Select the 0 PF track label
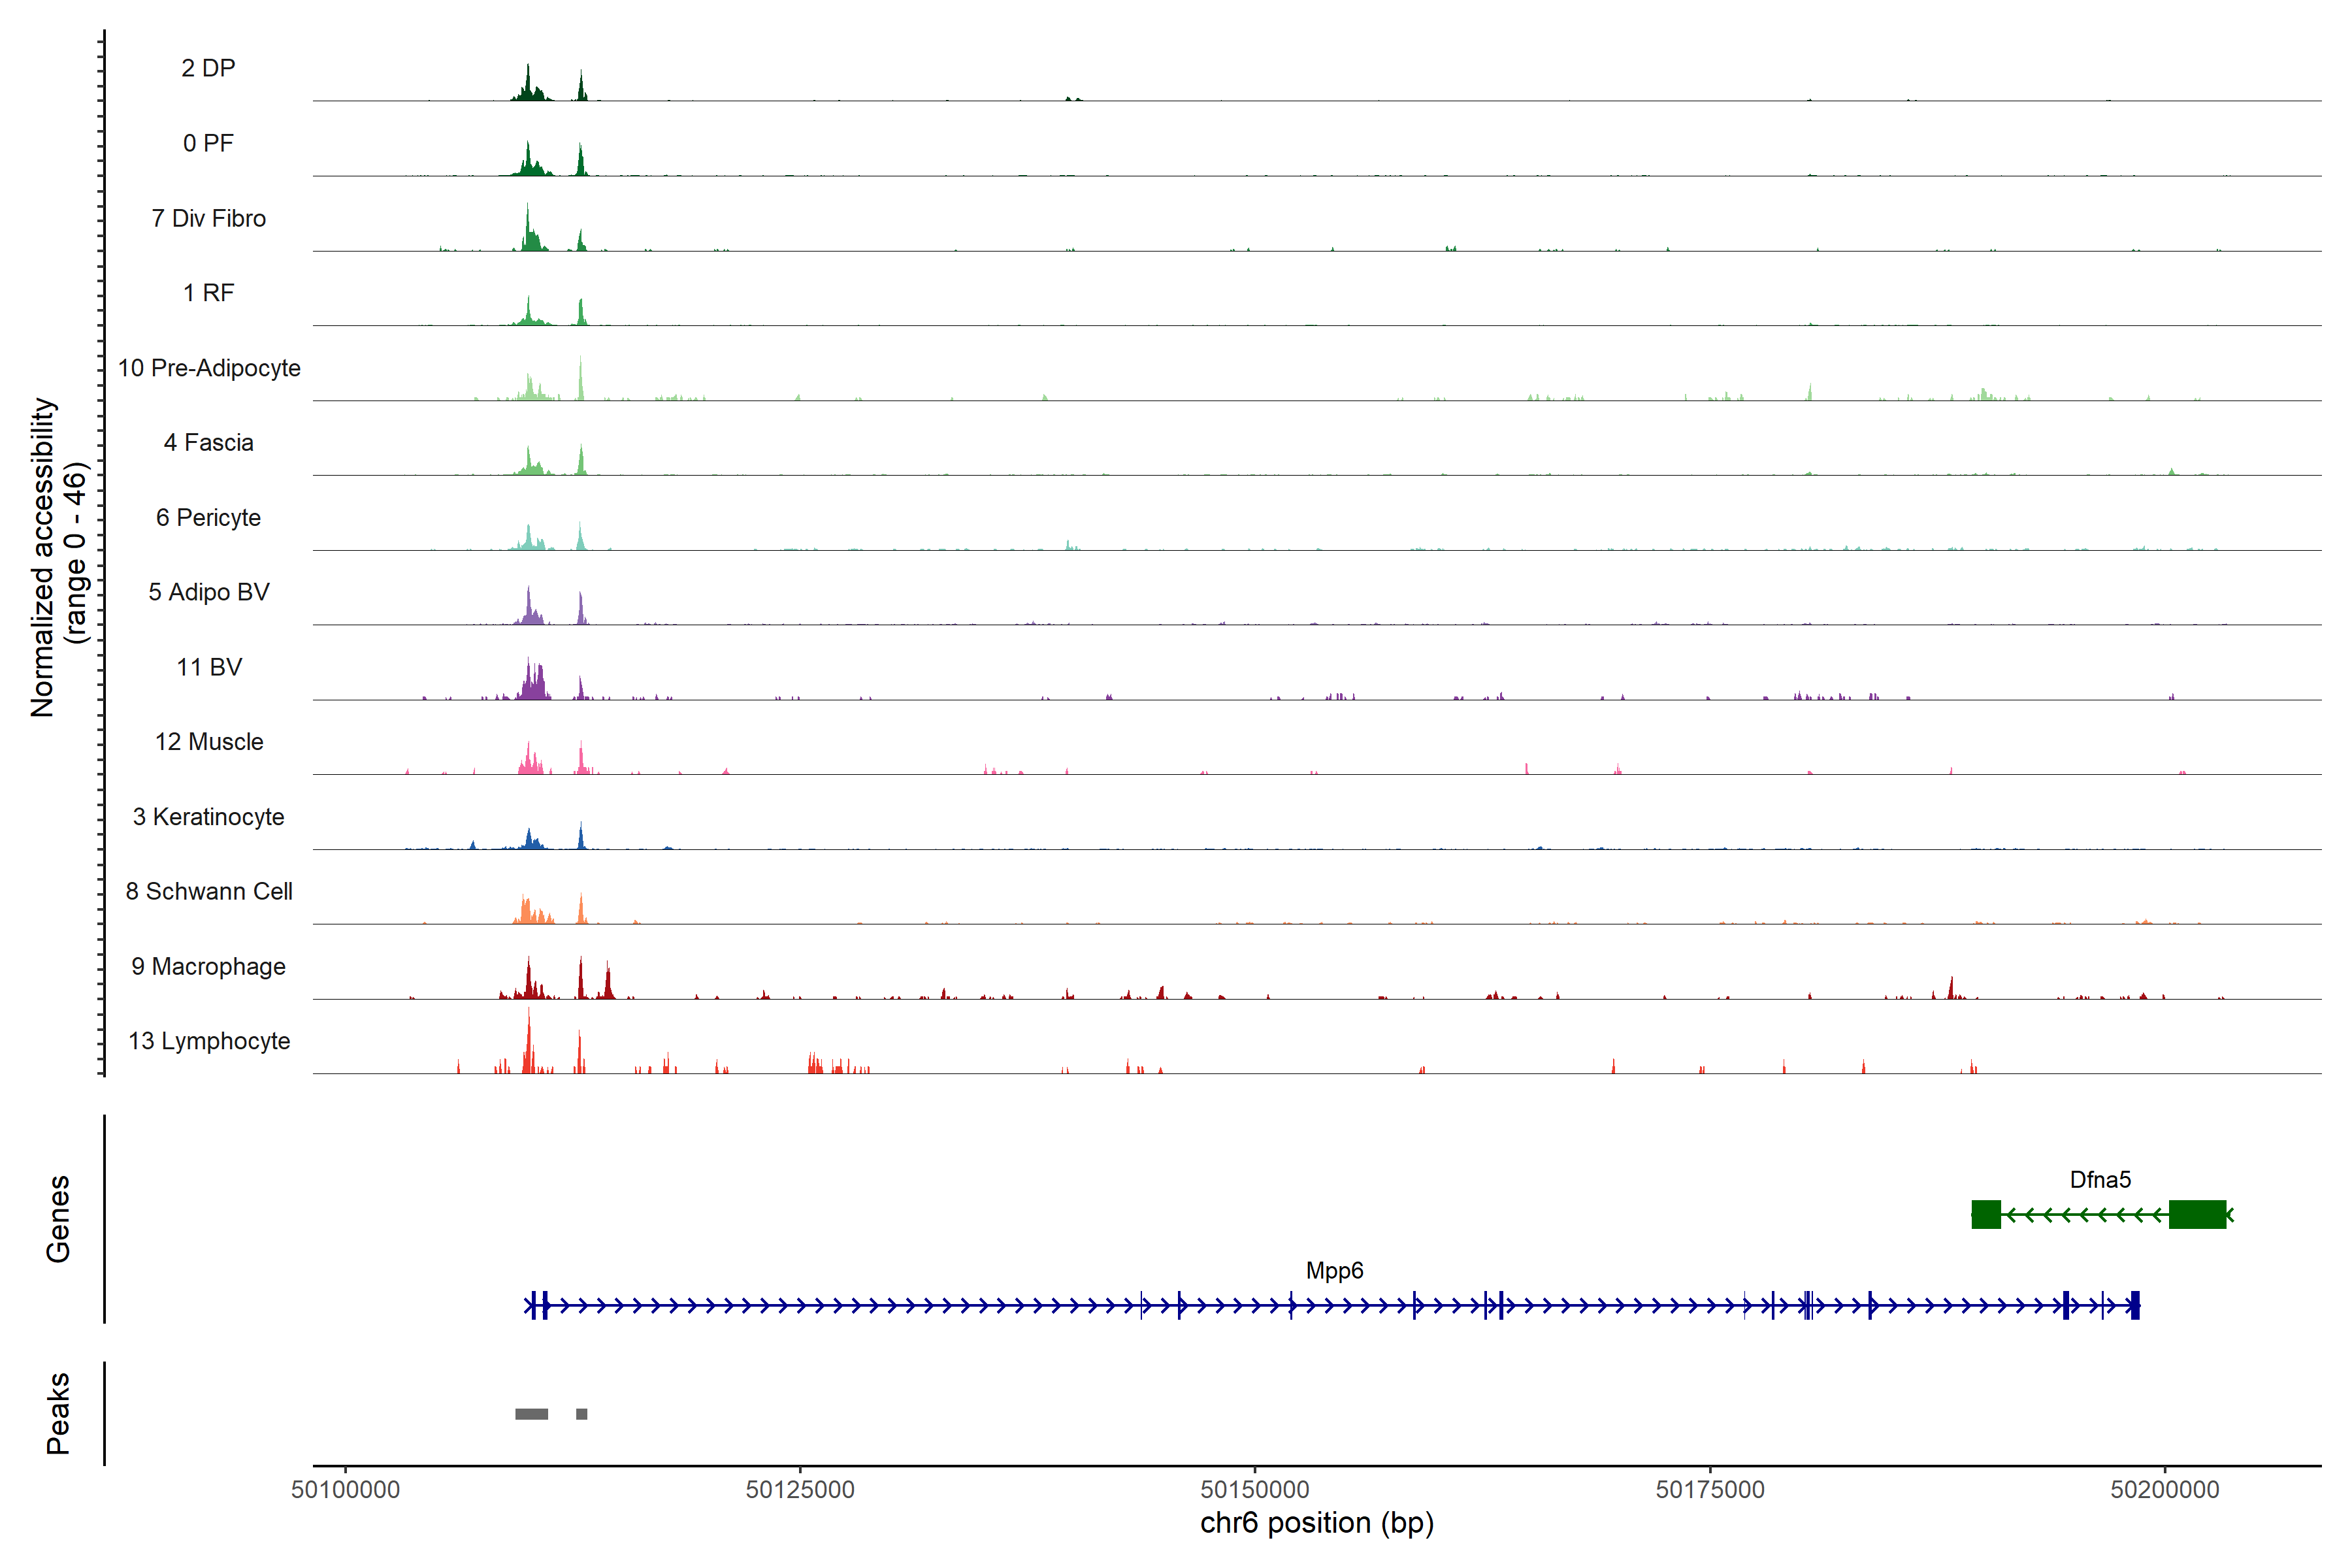The height and width of the screenshot is (1568, 2352). pyautogui.click(x=208, y=143)
